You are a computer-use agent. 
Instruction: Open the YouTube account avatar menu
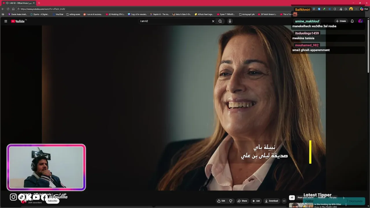[360, 21]
